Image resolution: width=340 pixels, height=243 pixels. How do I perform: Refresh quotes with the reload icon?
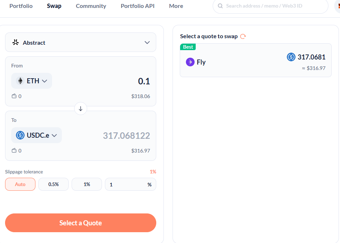pos(243,36)
